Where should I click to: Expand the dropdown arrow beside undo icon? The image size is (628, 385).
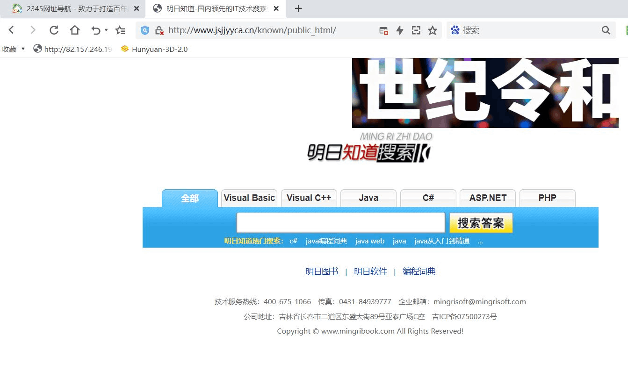point(106,30)
